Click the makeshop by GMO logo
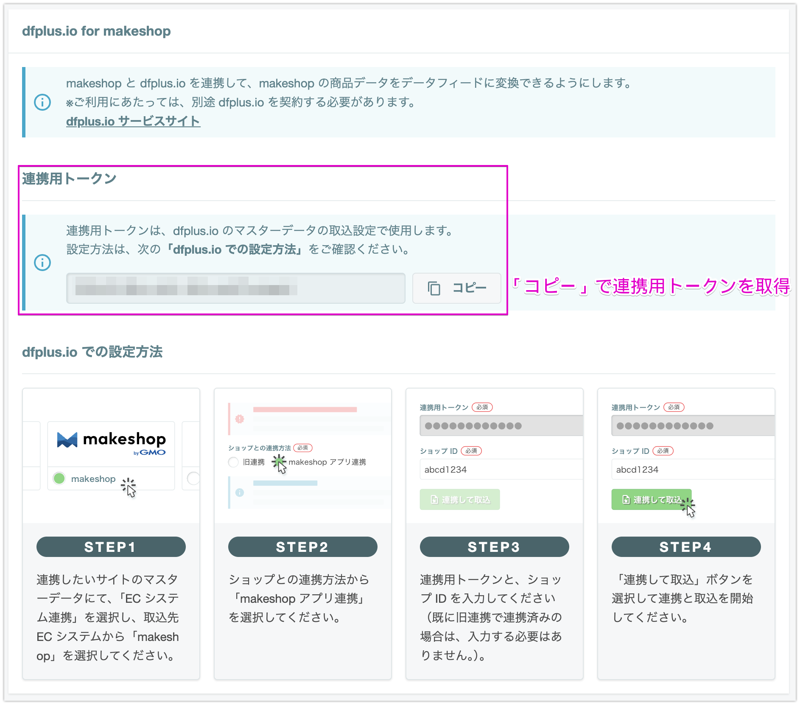The image size is (800, 705). (111, 443)
